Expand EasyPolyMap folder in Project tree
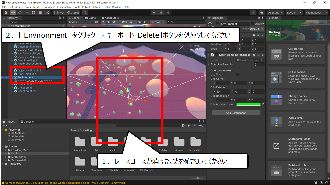This screenshot has width=330, height=185. [x=6, y=150]
